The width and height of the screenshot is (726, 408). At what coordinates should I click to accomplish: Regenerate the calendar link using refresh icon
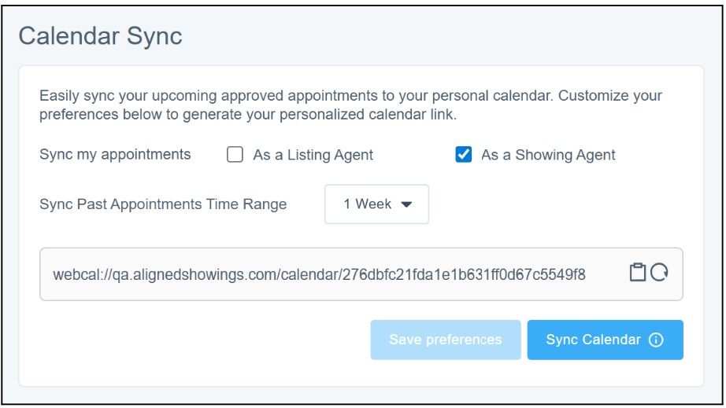click(x=659, y=273)
